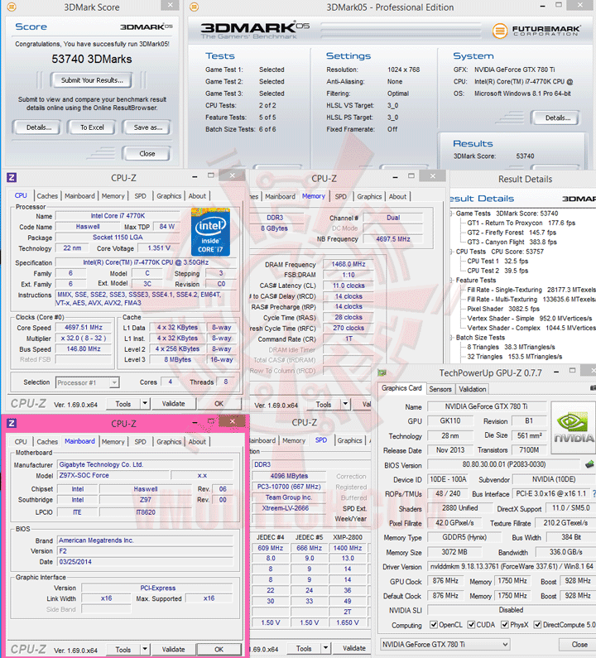Click the XMP-2800 column header in SPD window
Viewport: 596px width, 658px height.
[348, 537]
